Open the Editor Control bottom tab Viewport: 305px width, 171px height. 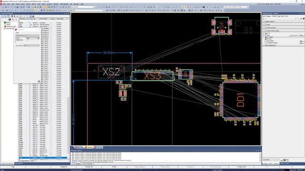[285, 163]
